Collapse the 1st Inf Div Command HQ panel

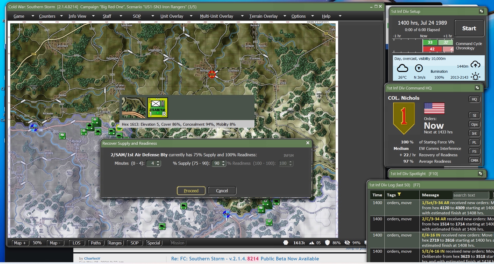point(477,88)
